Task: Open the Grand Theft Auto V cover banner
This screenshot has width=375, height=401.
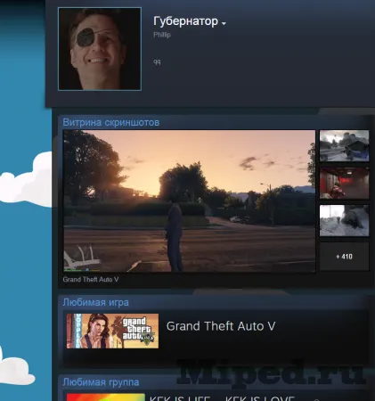Action: (x=112, y=331)
